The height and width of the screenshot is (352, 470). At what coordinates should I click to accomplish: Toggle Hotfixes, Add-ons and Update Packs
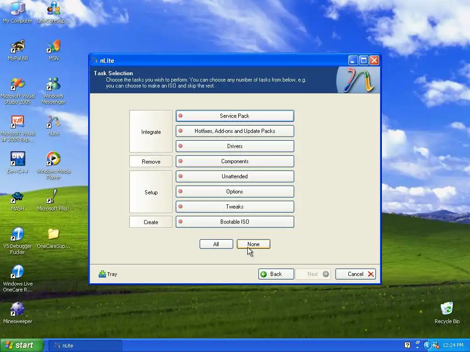point(235,131)
